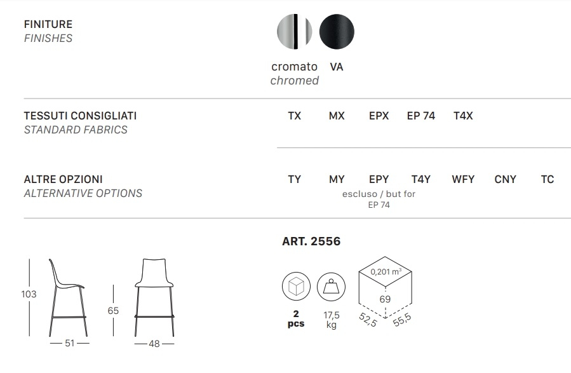
Task: Select the T4Y alternative option
Action: click(421, 179)
